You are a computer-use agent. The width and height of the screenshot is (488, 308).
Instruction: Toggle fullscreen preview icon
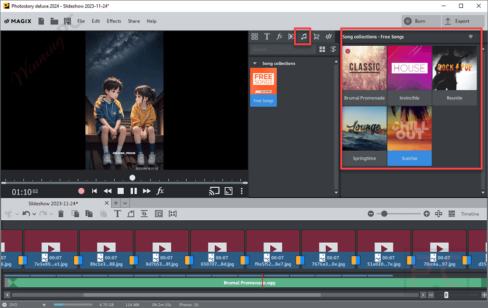click(228, 191)
